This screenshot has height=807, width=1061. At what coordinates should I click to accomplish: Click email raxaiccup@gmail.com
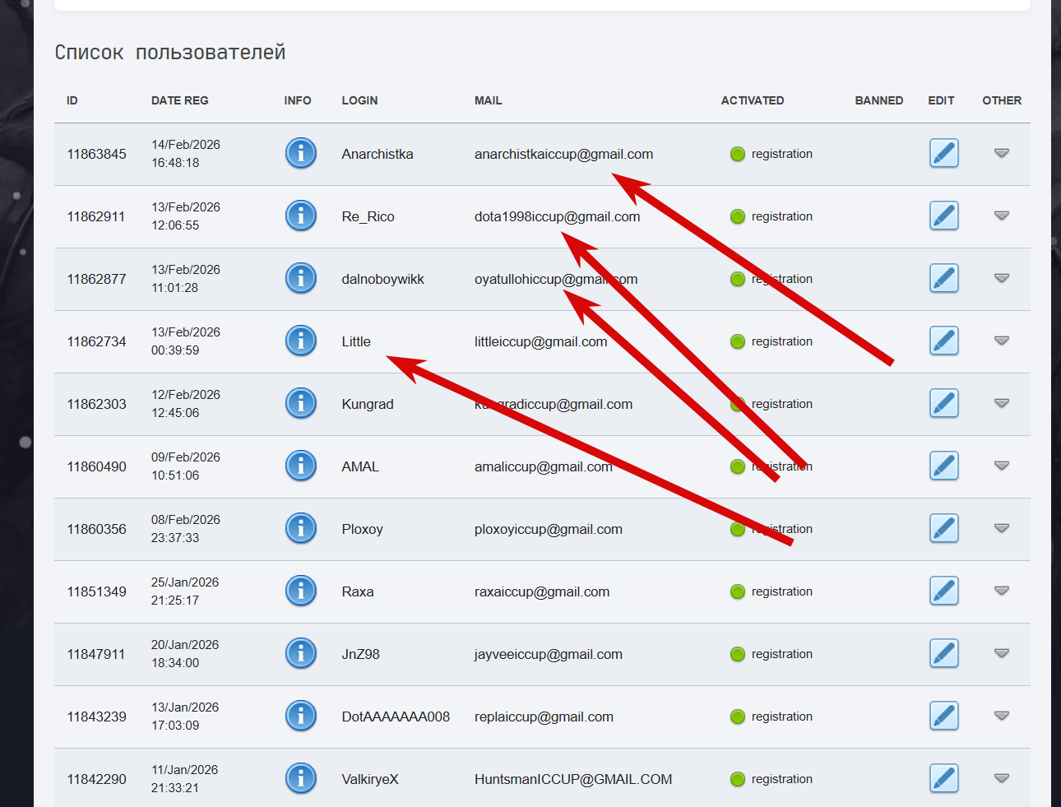[x=542, y=591]
